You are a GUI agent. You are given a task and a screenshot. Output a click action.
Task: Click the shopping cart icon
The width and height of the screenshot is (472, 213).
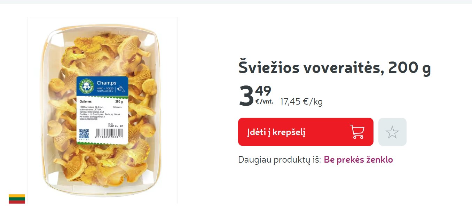(x=357, y=132)
